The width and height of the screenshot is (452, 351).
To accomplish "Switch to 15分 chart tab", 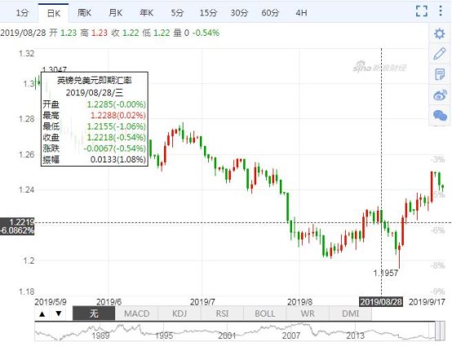I will pyautogui.click(x=208, y=13).
